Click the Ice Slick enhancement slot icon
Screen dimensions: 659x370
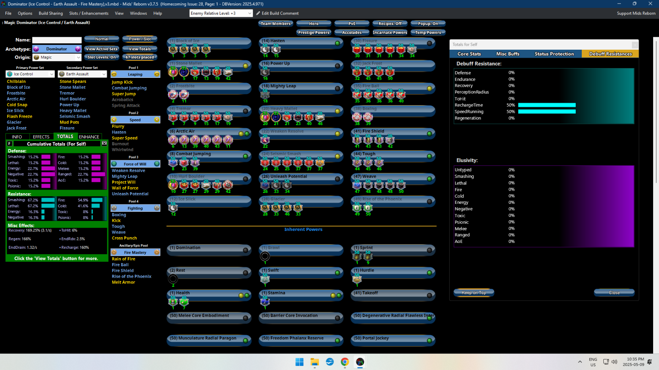pyautogui.click(x=173, y=208)
